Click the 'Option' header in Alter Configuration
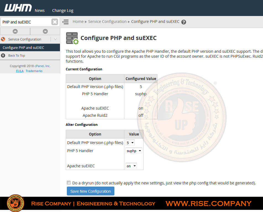 click(x=95, y=134)
